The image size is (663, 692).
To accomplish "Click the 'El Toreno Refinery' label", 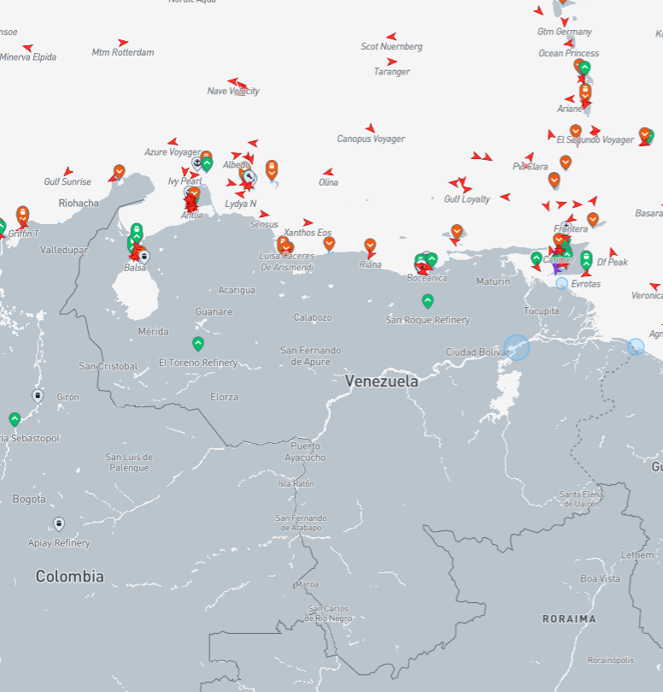I will 198,363.
